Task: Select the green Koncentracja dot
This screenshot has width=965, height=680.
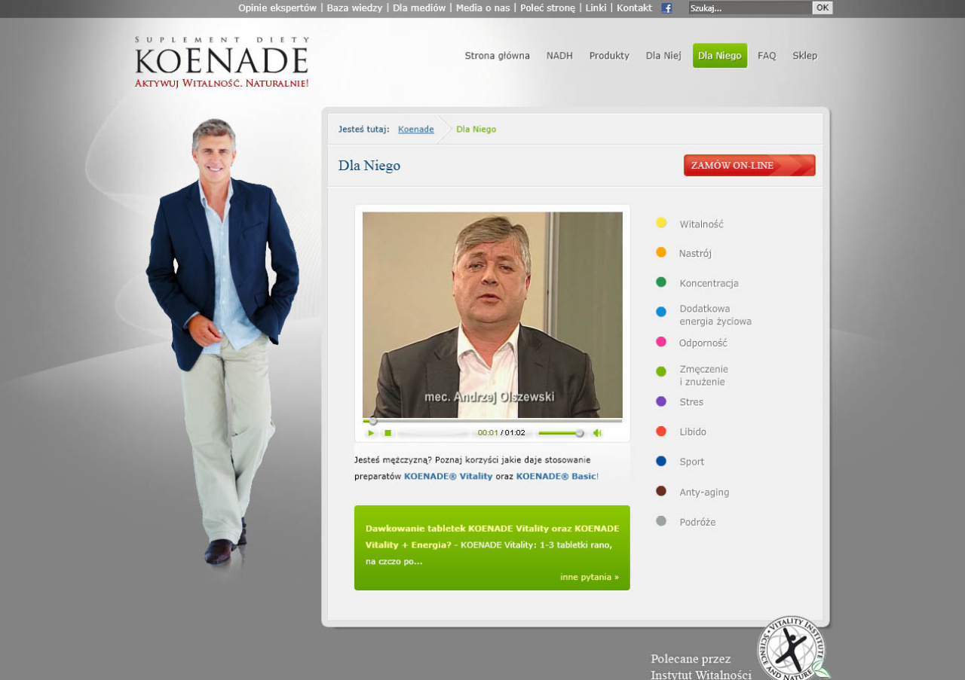Action: (x=661, y=282)
